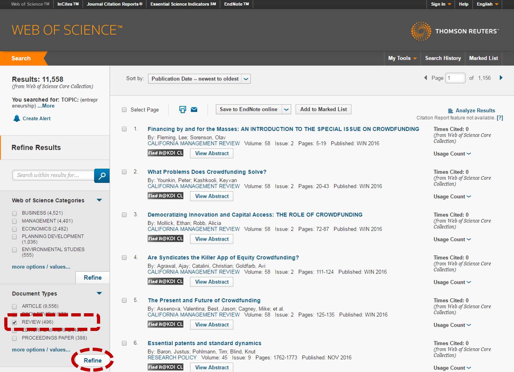This screenshot has height=372, width=514.
Task: Click the Help link in the top bar
Action: (x=463, y=4)
